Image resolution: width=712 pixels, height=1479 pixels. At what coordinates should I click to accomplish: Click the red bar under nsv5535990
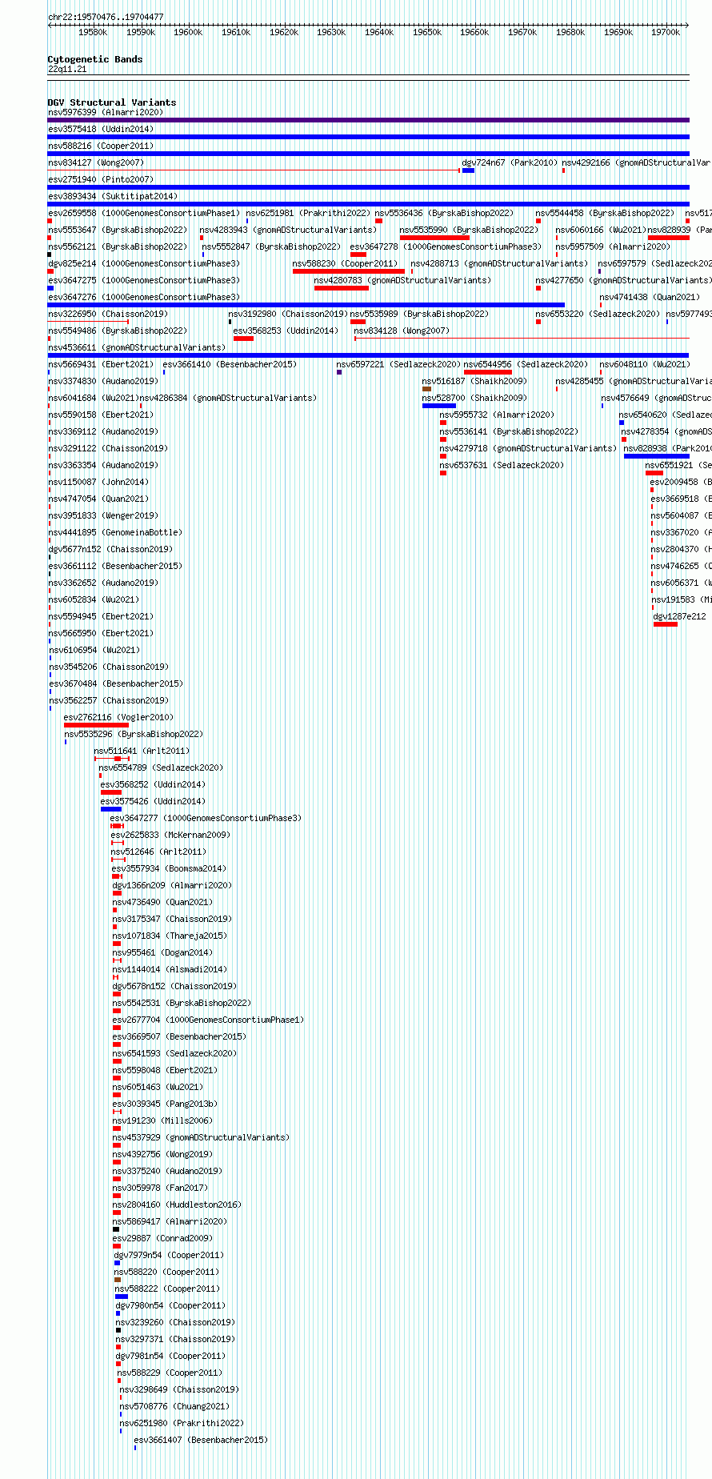point(434,238)
